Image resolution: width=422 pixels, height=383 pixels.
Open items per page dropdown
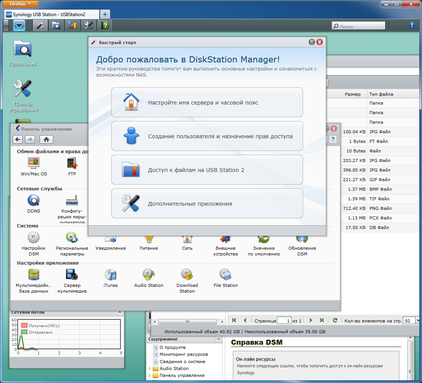click(418, 320)
